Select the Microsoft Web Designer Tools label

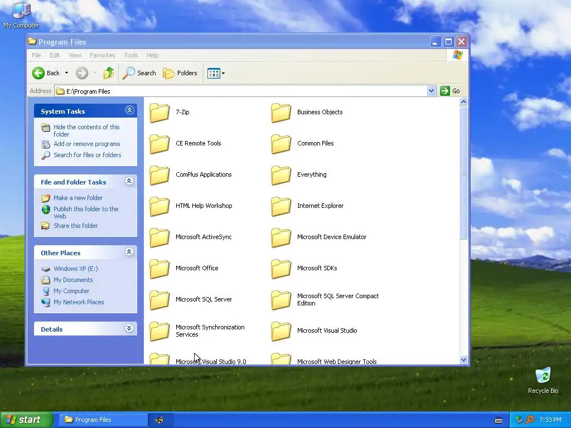tap(337, 361)
